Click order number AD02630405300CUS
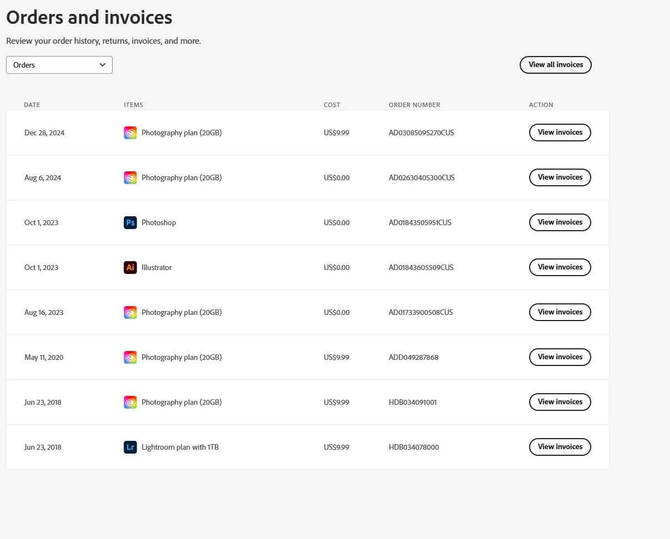The height and width of the screenshot is (539, 670). click(x=422, y=178)
